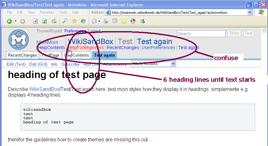Click the IE Back button
The height and width of the screenshot is (146, 268).
click(x=9, y=21)
